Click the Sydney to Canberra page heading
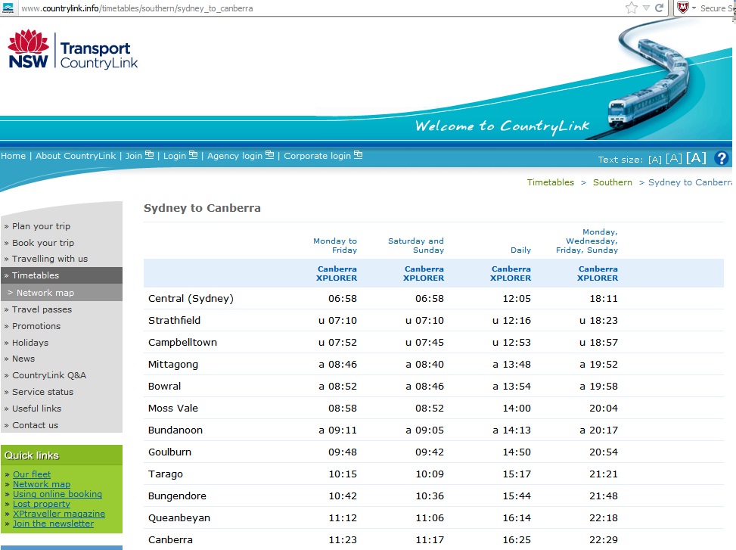The width and height of the screenshot is (736, 550). 202,208
